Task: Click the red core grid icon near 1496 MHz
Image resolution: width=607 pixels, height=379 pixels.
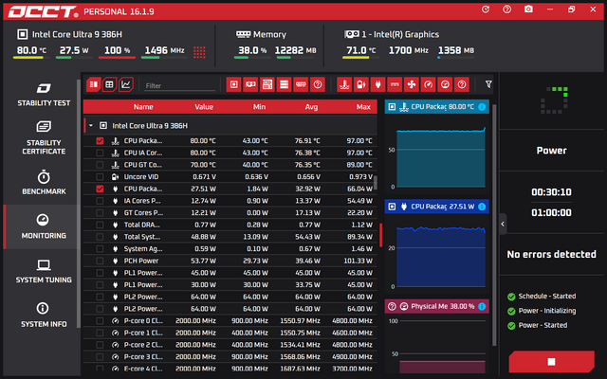Action: [199, 52]
